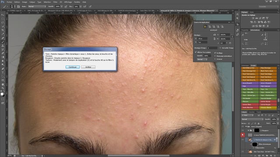Open brush Mode dropdown in options bar
Image resolution: width=280 pixels, height=157 pixels.
point(37,7)
